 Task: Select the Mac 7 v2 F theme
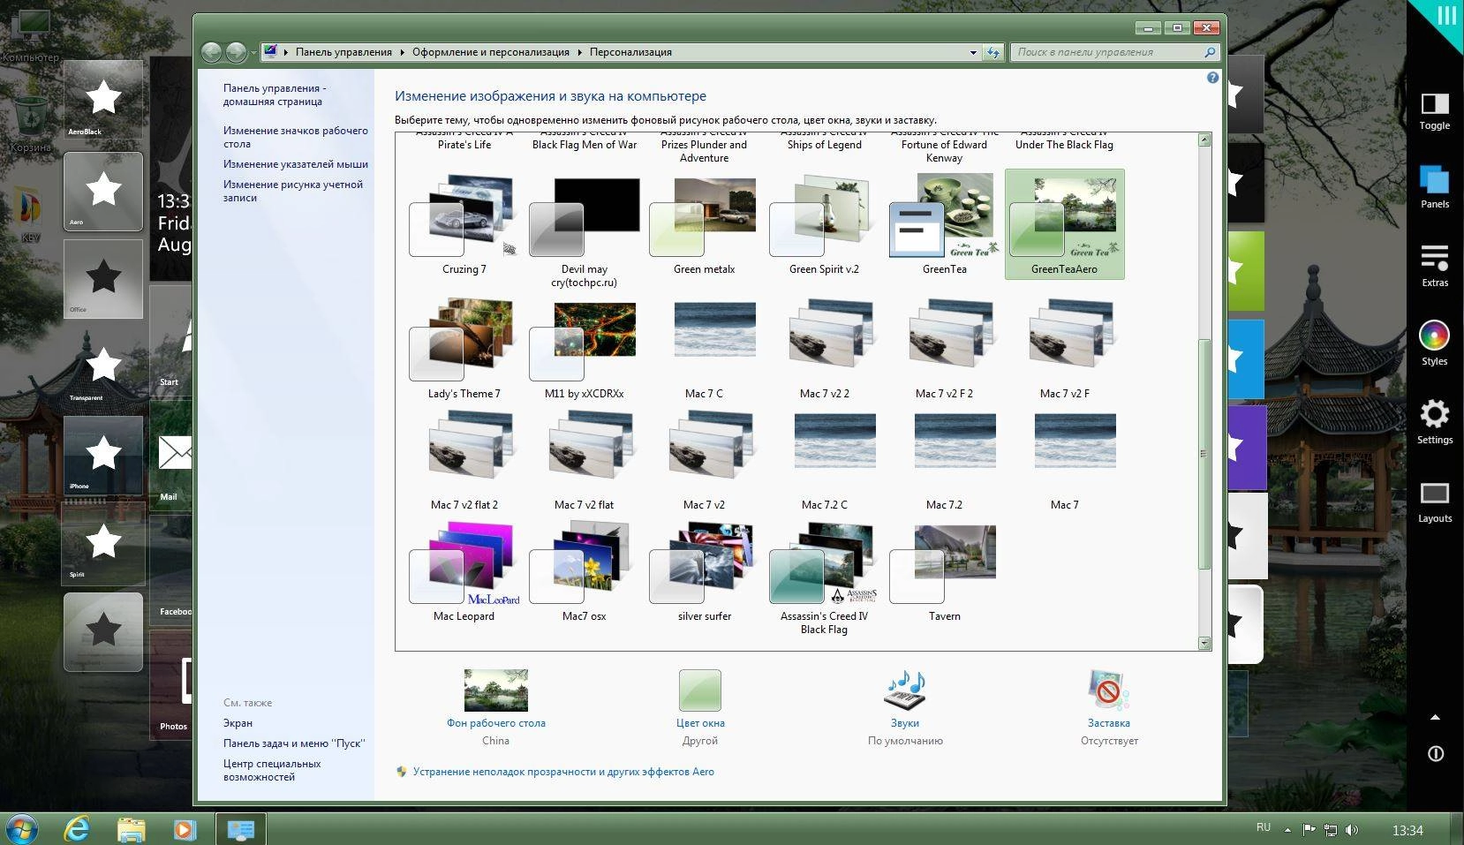[x=1064, y=349]
